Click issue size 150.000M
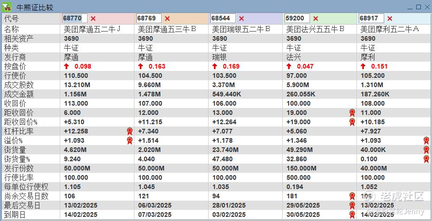The height and width of the screenshot is (221, 432). click(x=301, y=168)
